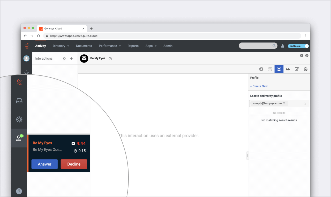Image resolution: width=331 pixels, height=197 pixels.
Task: Toggle the On Queue switch
Action: coord(298,46)
